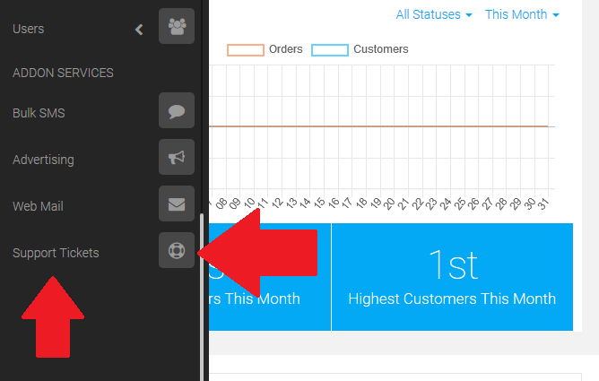This screenshot has width=599, height=381.
Task: Select Support Tickets in sidebar
Action: [56, 253]
